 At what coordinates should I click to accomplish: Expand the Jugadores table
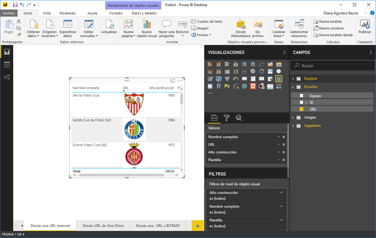point(293,126)
